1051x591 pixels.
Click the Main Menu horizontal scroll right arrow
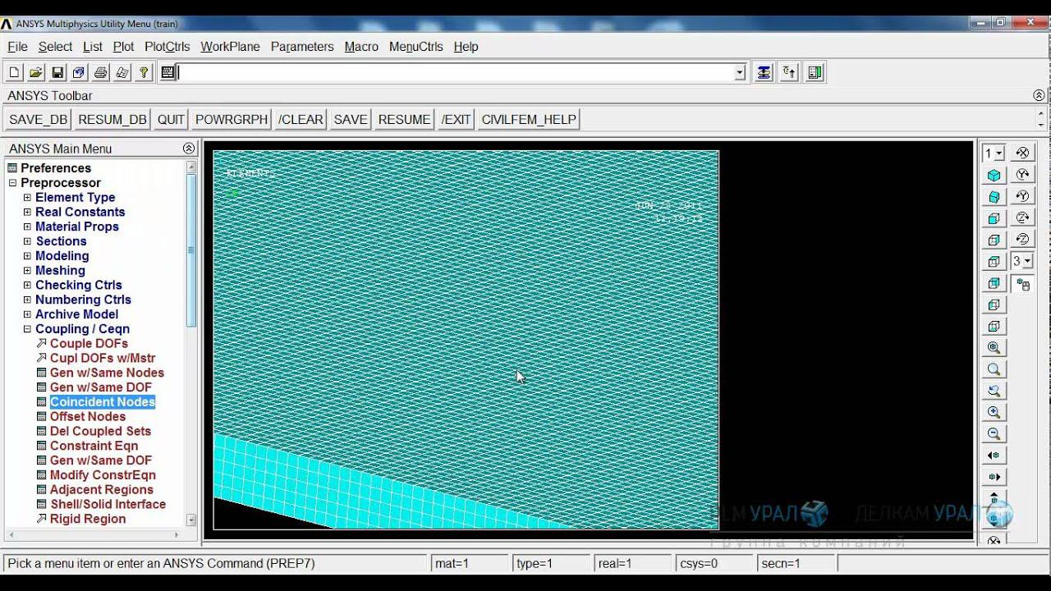(177, 535)
